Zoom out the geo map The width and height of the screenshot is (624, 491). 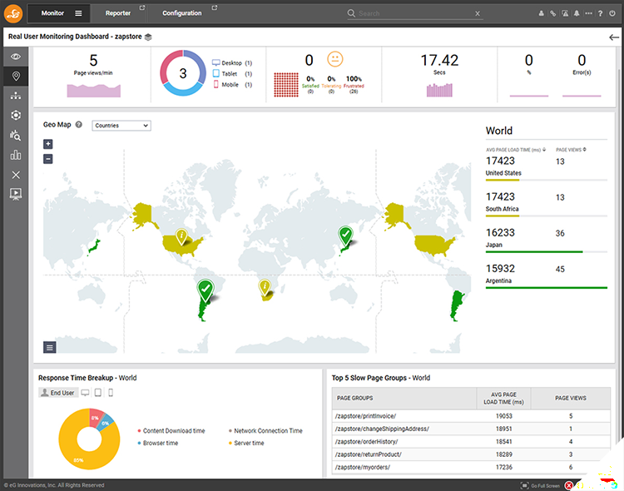pos(47,159)
